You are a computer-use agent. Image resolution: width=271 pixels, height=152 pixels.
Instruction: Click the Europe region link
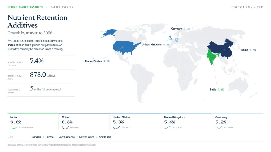click(x=50, y=137)
